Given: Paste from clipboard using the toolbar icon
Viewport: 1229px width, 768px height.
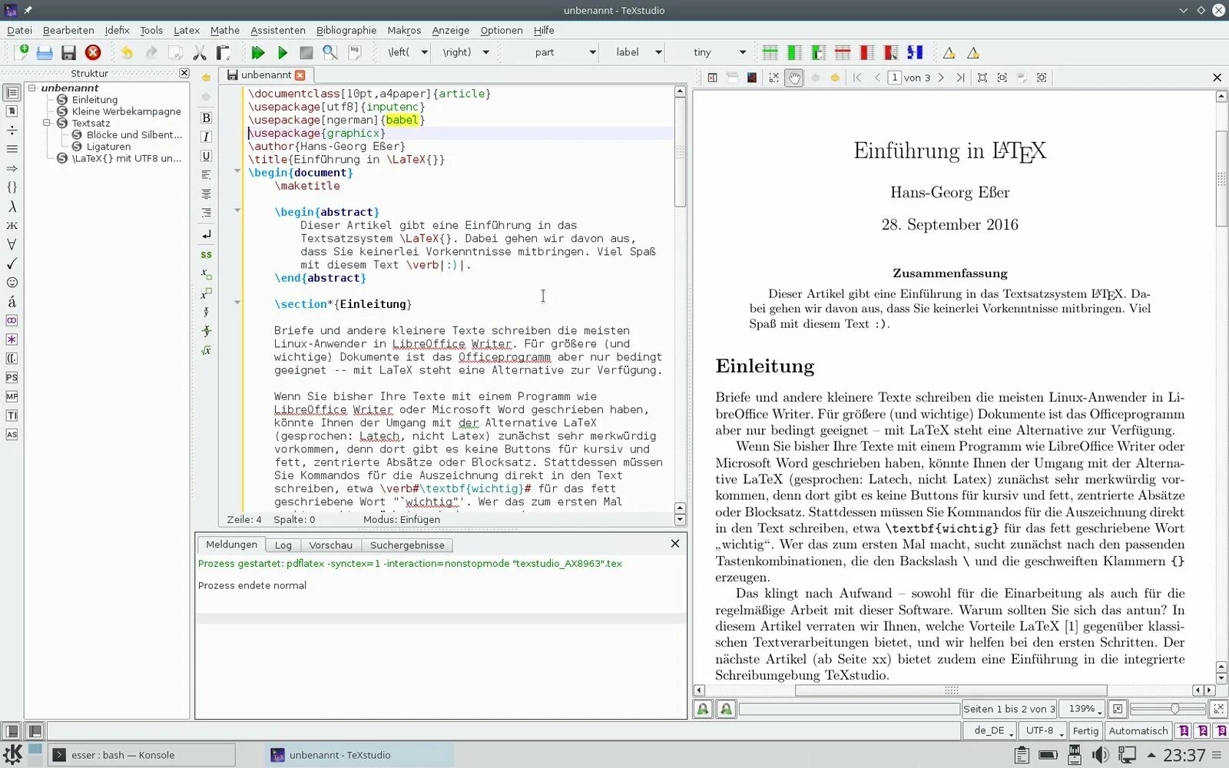Looking at the screenshot, I should point(224,52).
